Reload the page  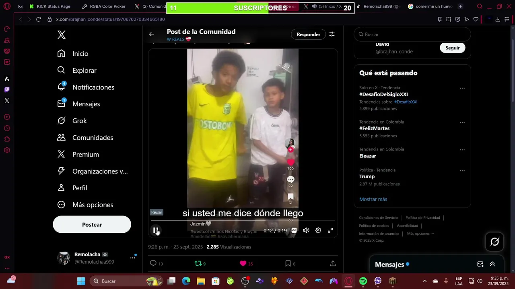(x=39, y=19)
